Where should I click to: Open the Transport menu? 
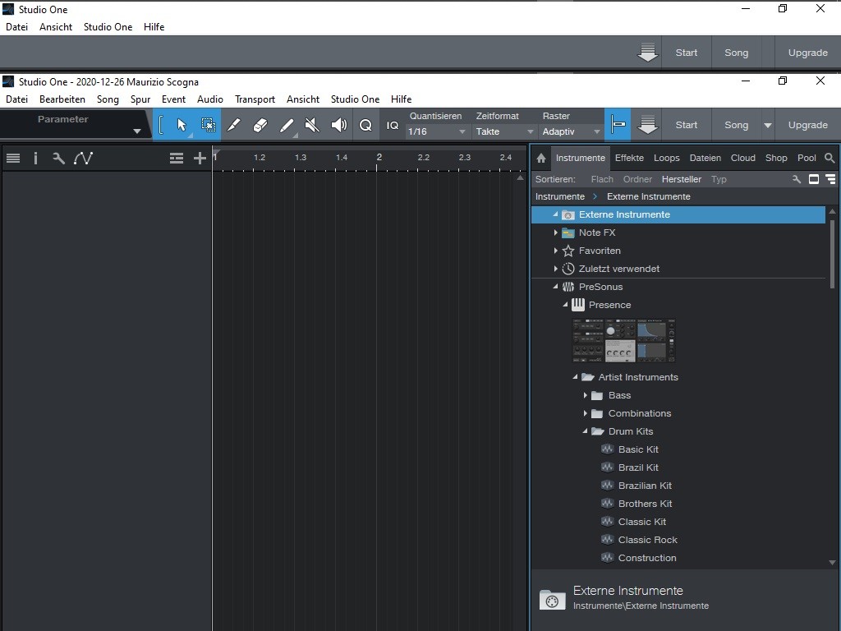pyautogui.click(x=255, y=99)
